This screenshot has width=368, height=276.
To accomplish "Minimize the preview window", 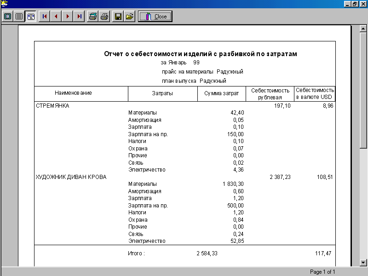I will click(x=348, y=4).
